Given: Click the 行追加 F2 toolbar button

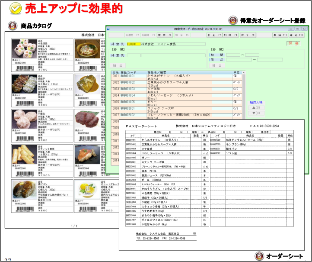Looking at the screenshot, I should (x=132, y=35).
